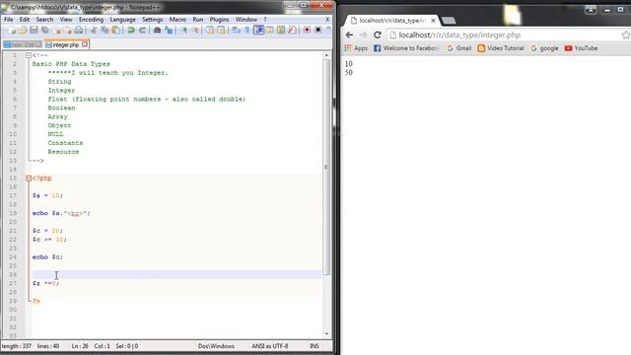Open the Edit menu
The height and width of the screenshot is (355, 631).
coord(24,20)
